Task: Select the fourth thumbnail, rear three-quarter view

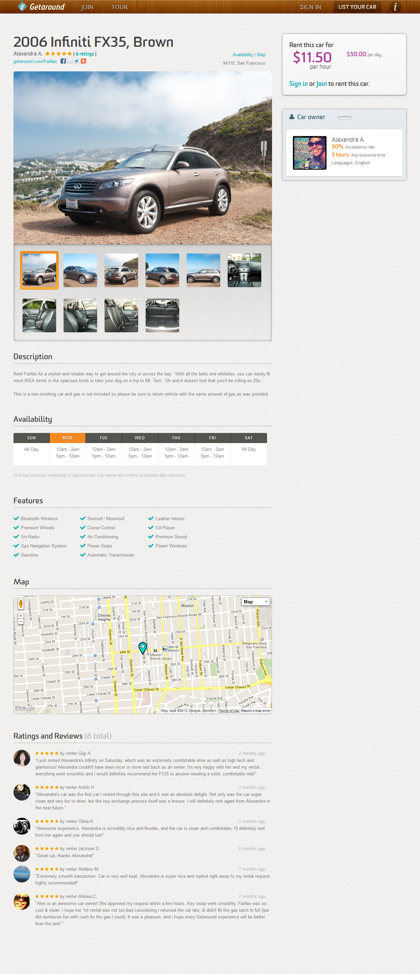Action: (162, 270)
